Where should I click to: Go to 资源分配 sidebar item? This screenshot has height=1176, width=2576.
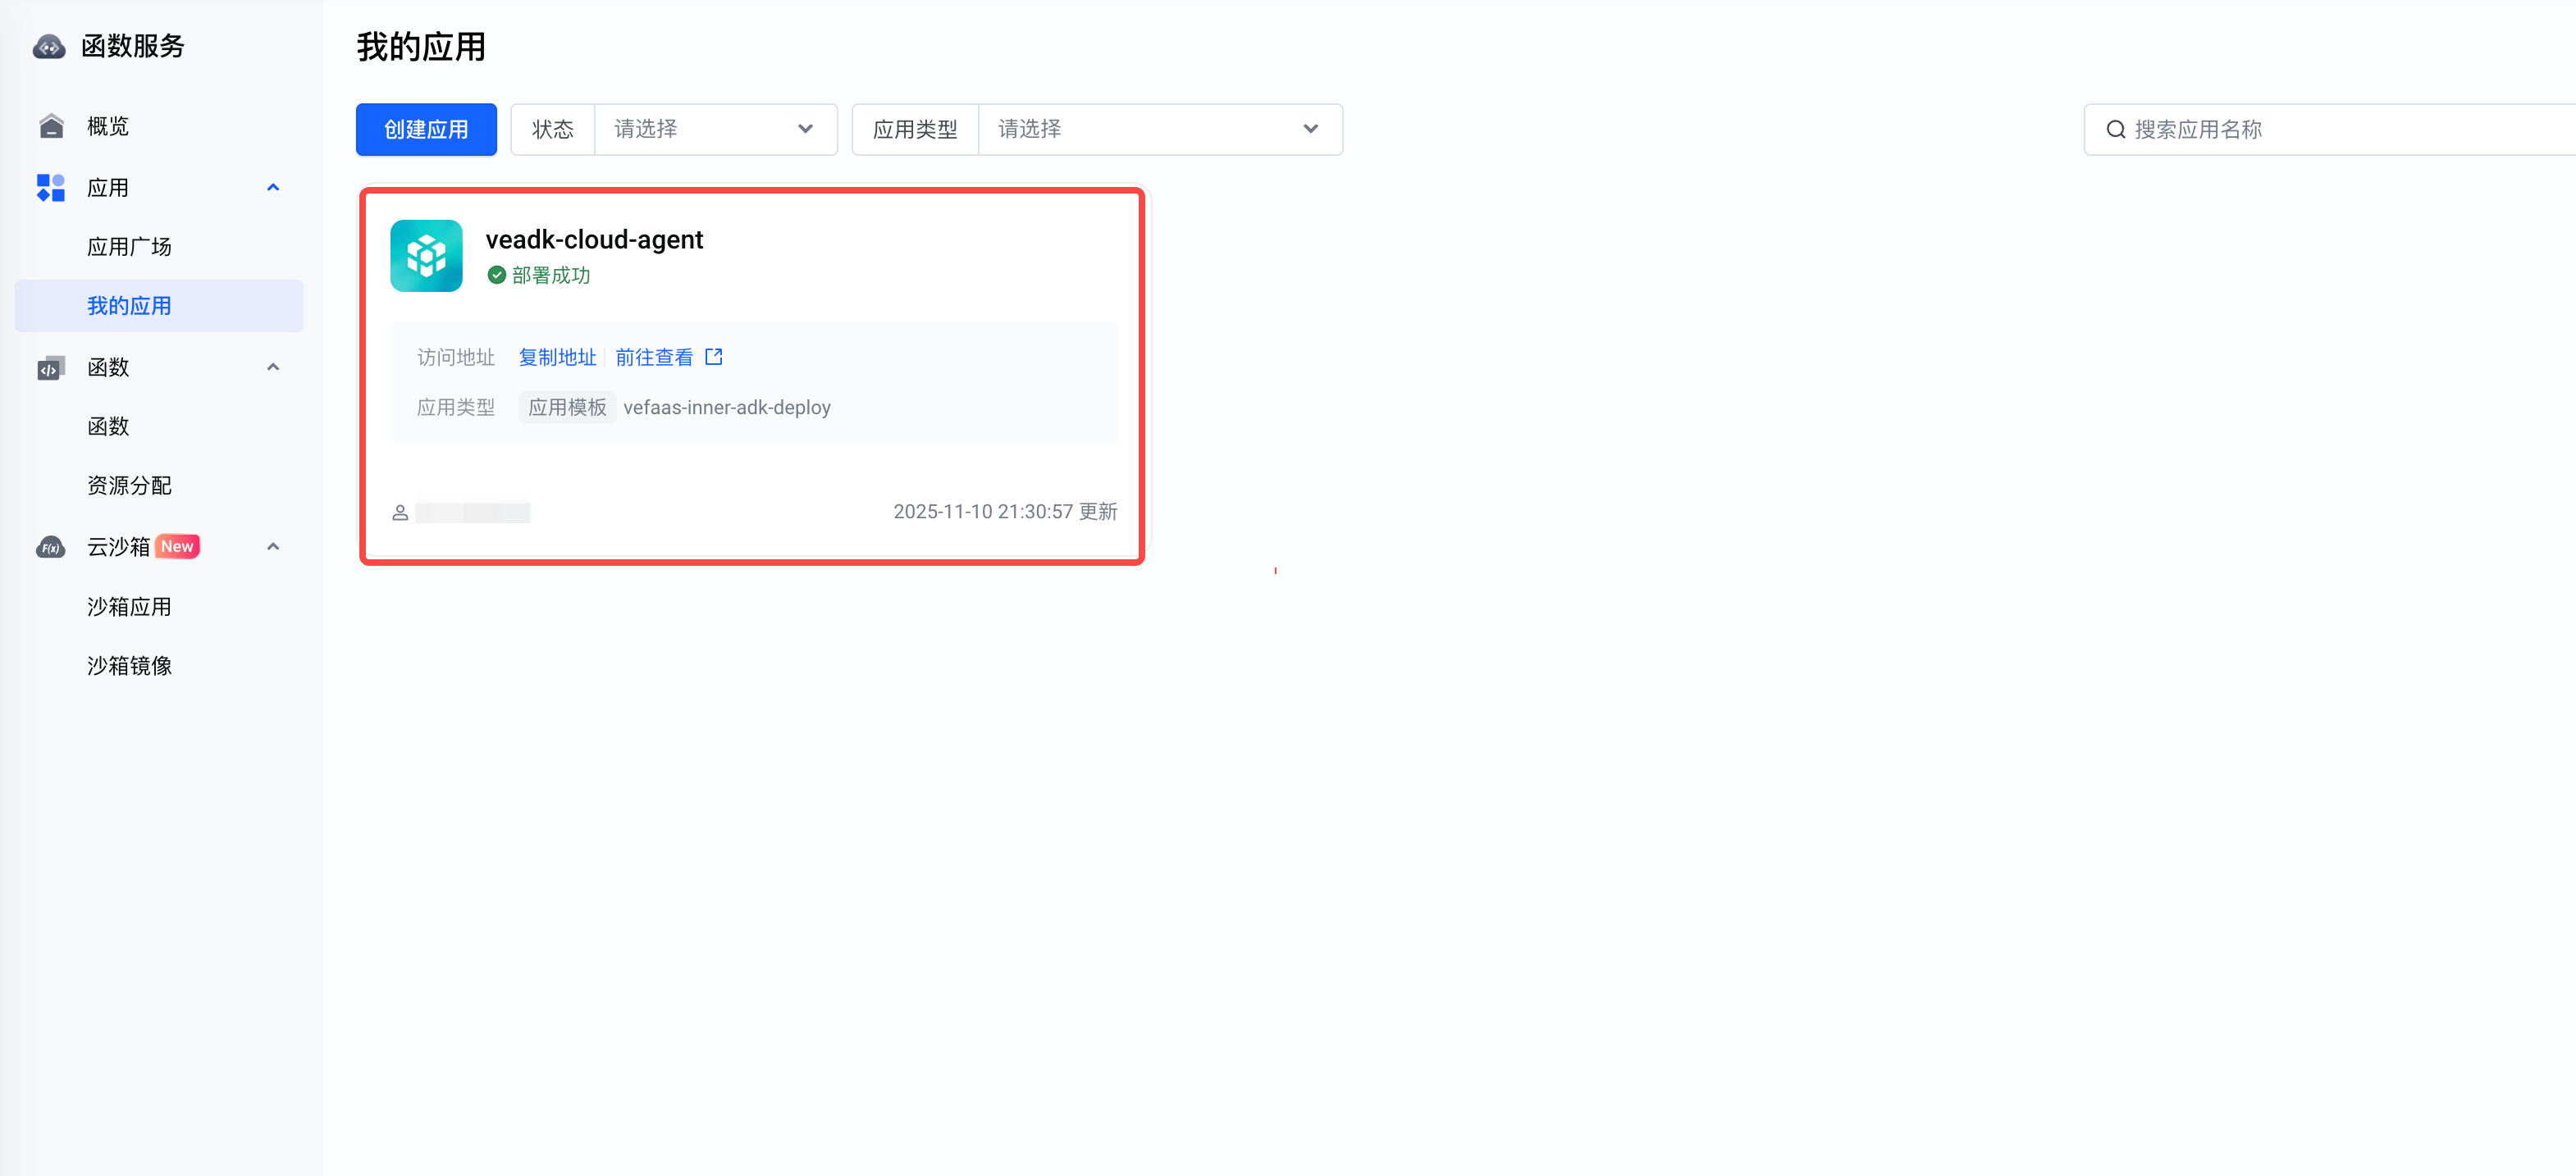pos(129,486)
